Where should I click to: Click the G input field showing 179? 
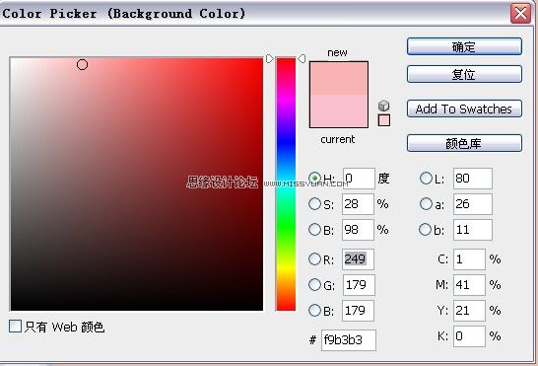point(359,285)
